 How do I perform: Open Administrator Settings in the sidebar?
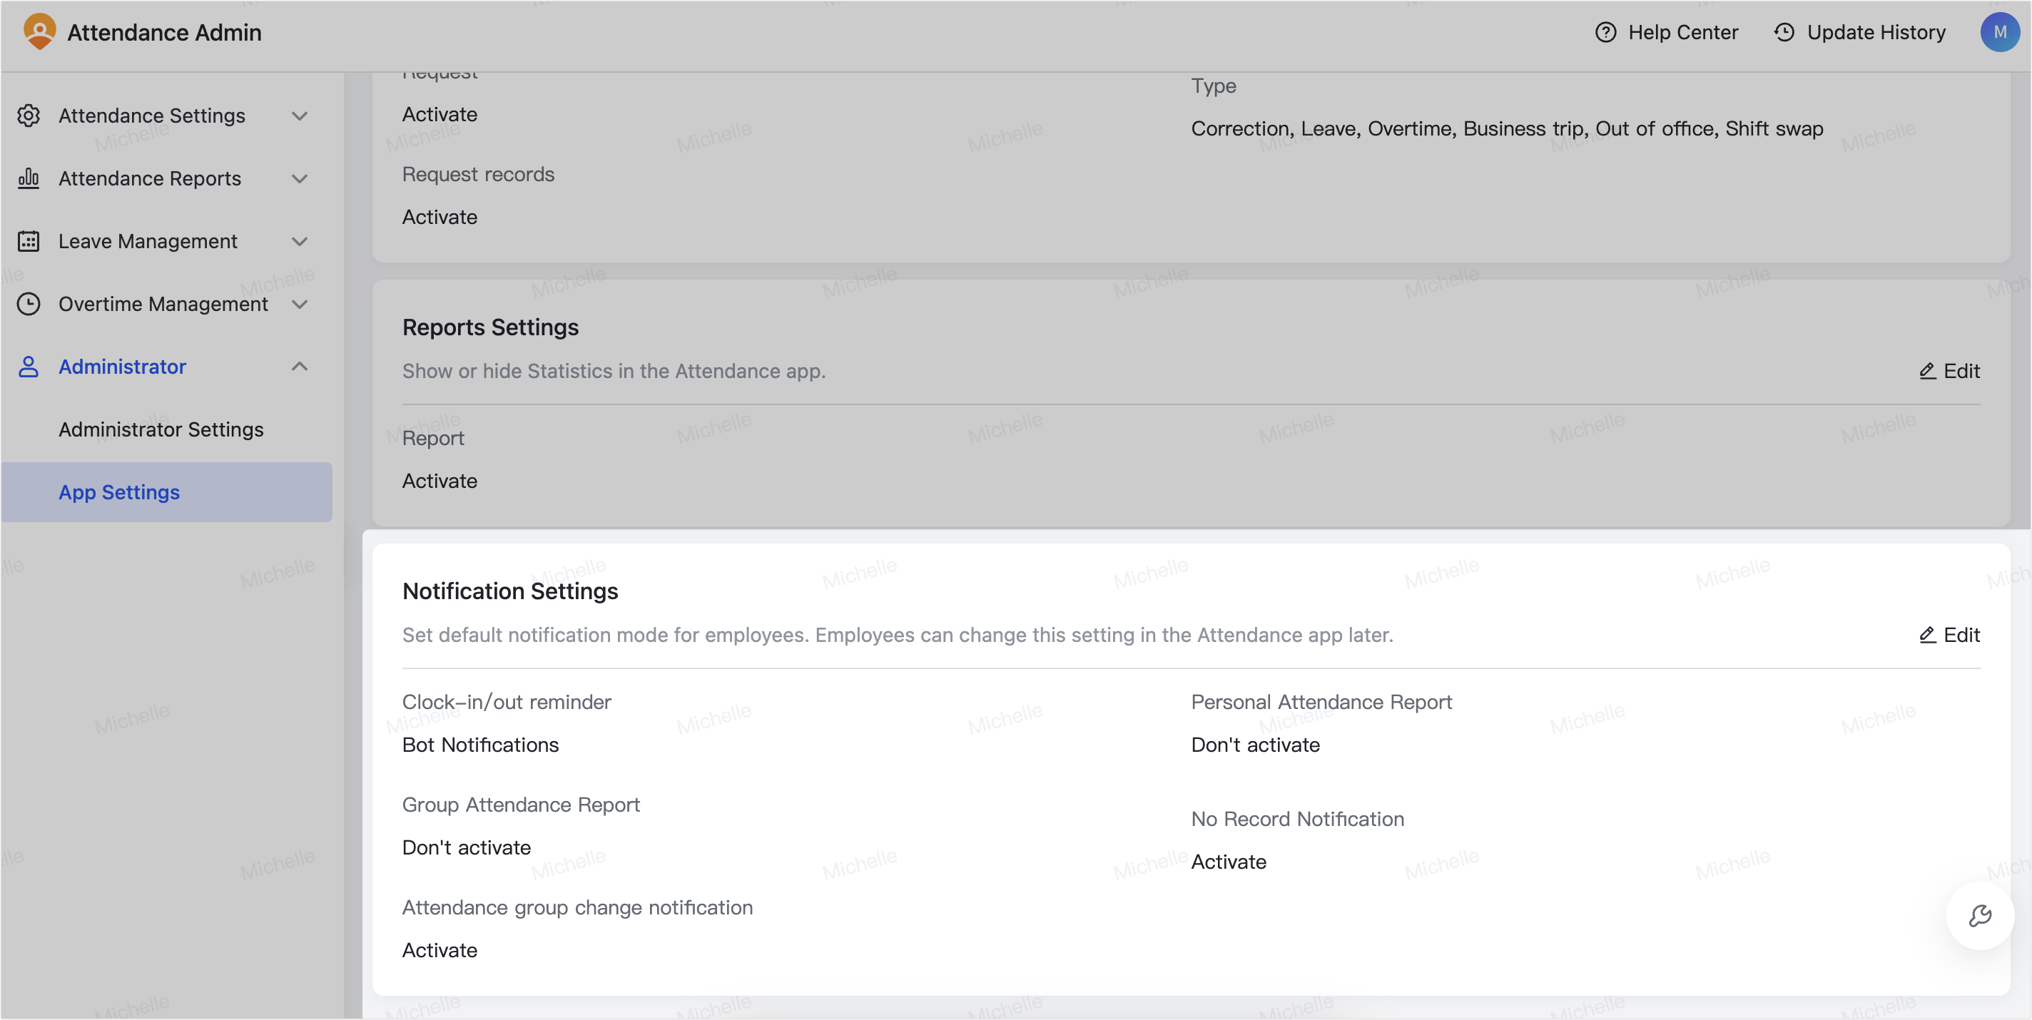coord(160,429)
